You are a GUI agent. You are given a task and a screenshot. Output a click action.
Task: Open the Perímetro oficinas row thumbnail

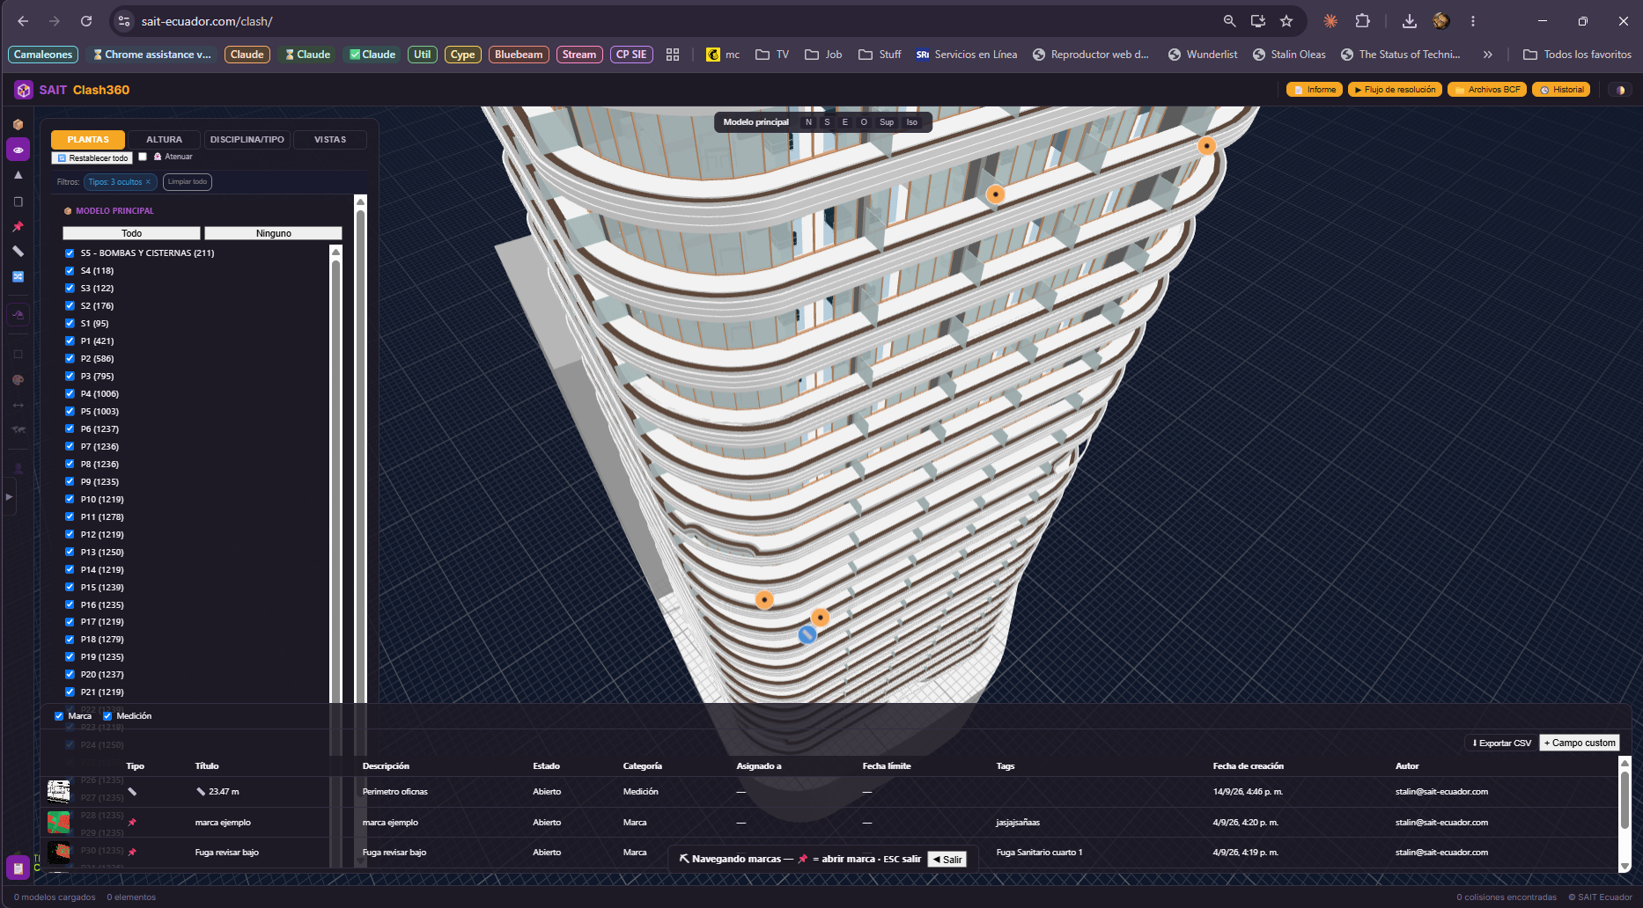point(59,792)
